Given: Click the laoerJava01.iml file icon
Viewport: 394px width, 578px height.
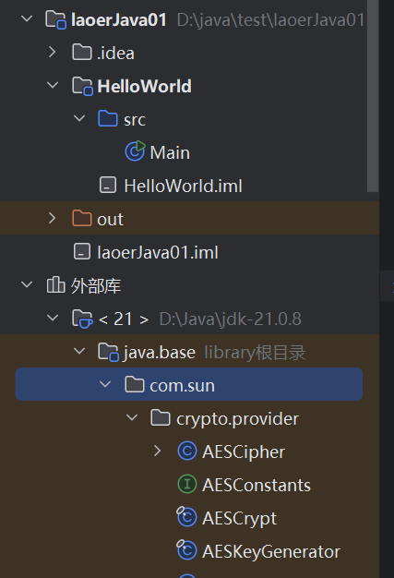Looking at the screenshot, I should 82,252.
